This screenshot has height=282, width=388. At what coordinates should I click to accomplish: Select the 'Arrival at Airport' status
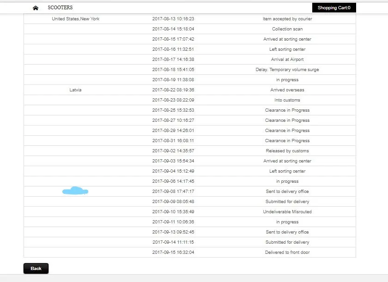(x=287, y=60)
